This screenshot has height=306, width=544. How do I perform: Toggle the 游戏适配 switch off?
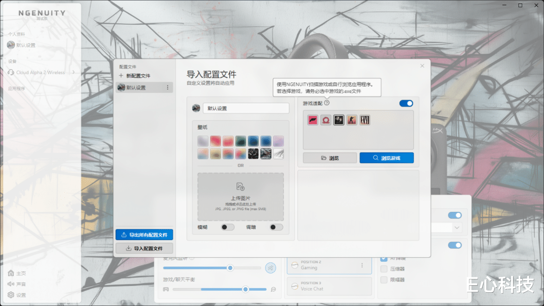tap(406, 103)
